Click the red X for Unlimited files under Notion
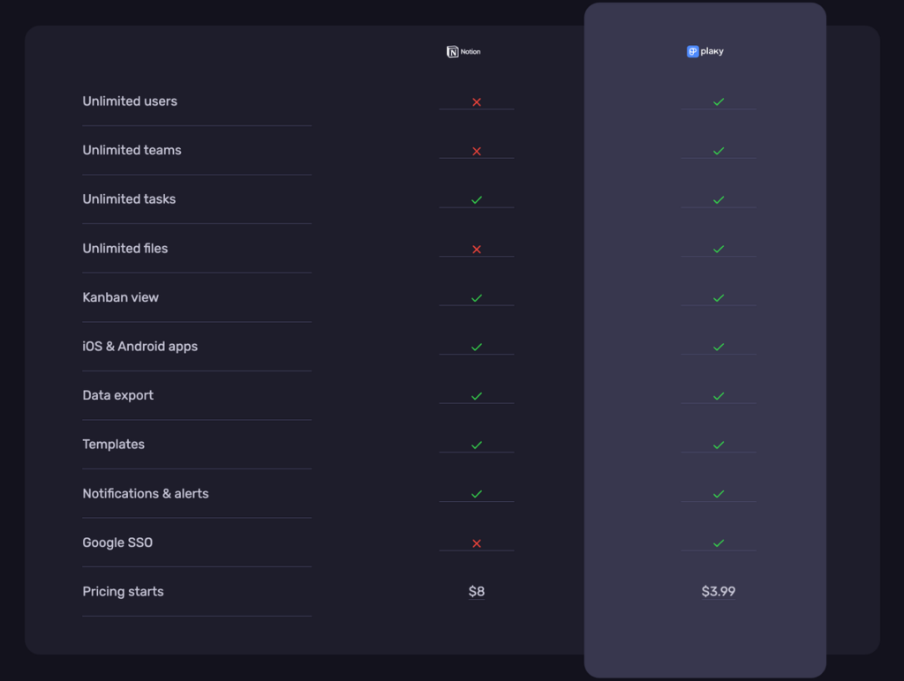Viewport: 904px width, 681px height. (477, 248)
